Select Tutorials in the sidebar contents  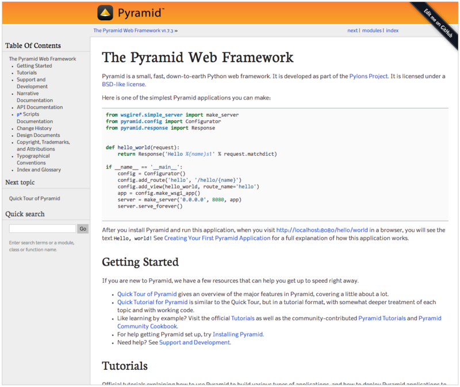26,73
